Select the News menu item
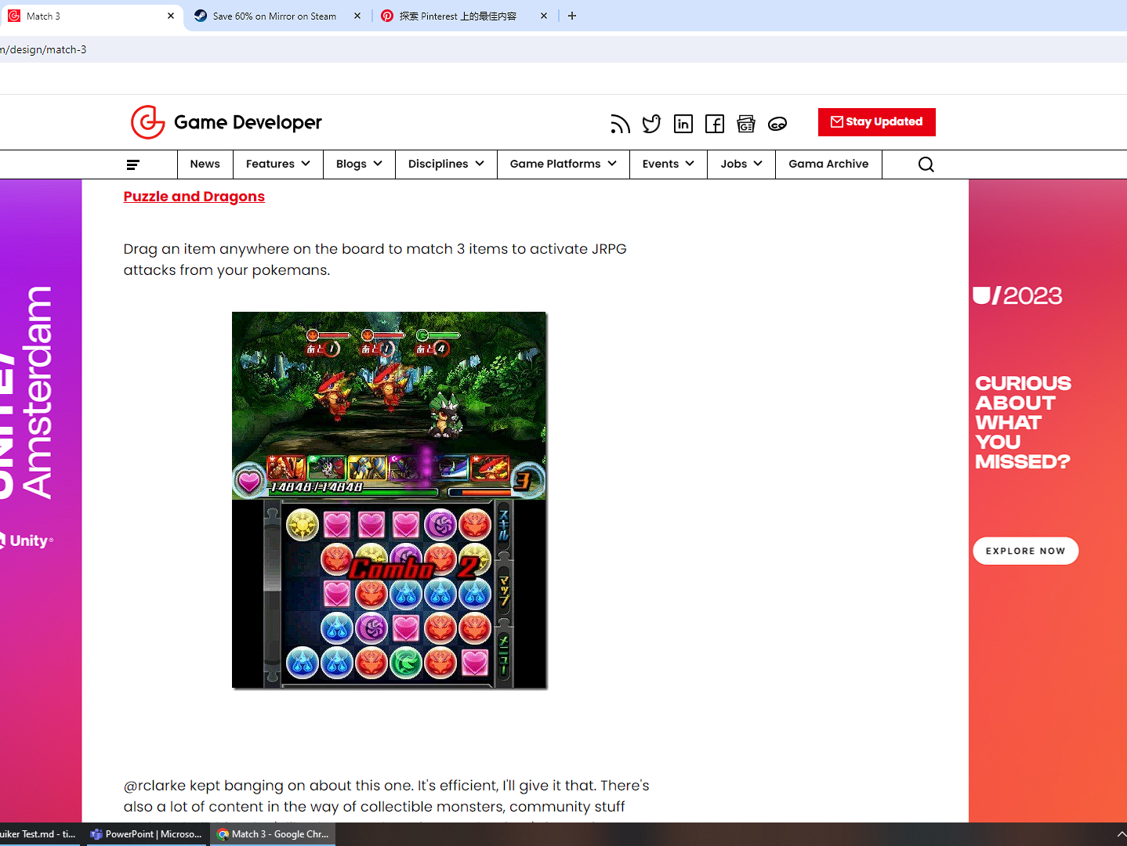The image size is (1127, 846). pos(205,164)
